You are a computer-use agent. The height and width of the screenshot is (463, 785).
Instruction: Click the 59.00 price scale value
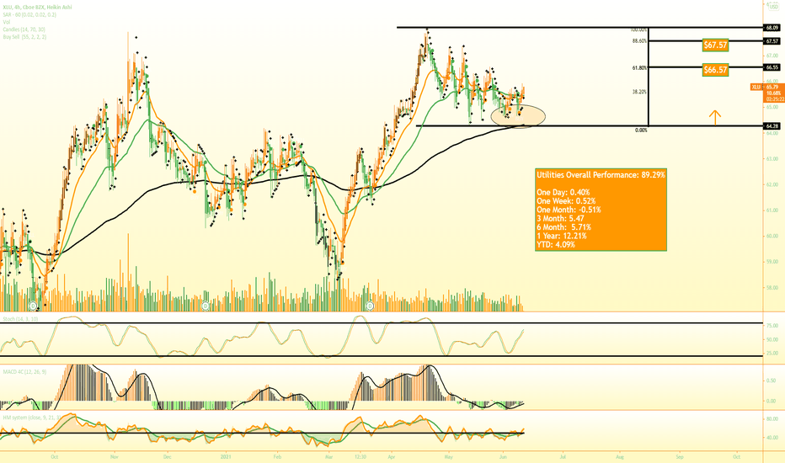point(772,262)
